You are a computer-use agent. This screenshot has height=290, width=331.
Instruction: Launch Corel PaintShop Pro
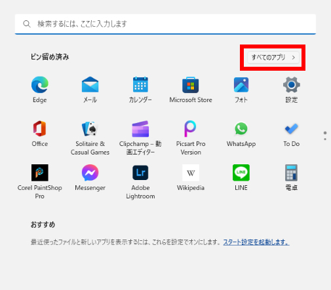tap(40, 181)
